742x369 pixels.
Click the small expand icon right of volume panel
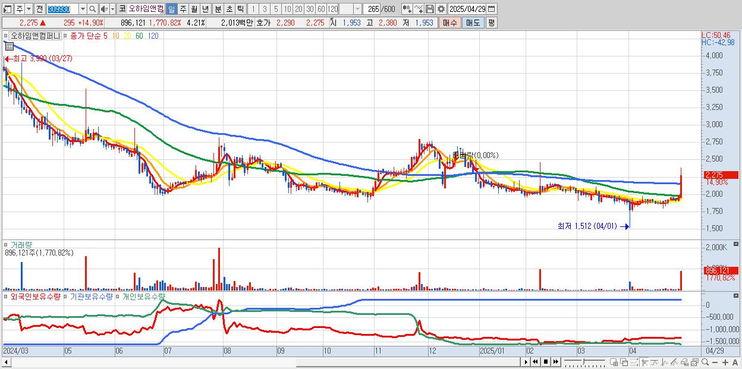pos(737,244)
